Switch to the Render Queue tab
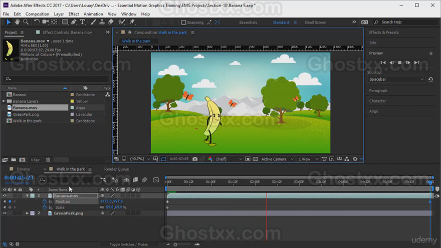 coord(116,169)
